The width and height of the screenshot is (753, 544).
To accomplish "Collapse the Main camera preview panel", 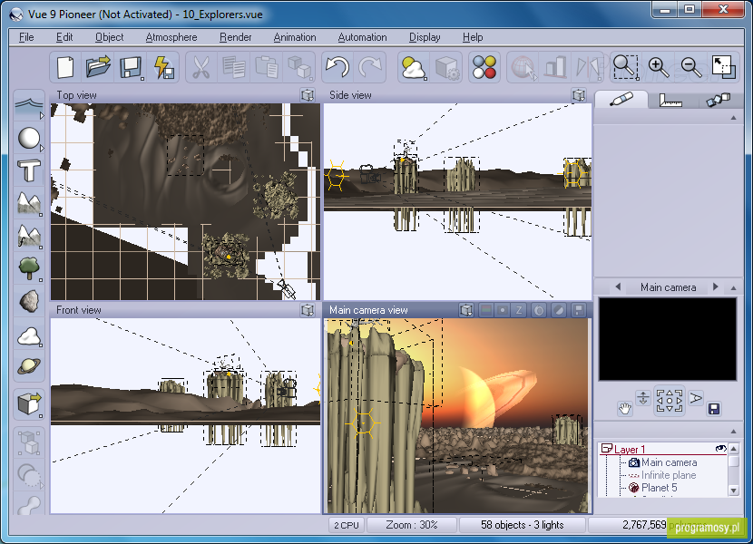I will [x=733, y=287].
